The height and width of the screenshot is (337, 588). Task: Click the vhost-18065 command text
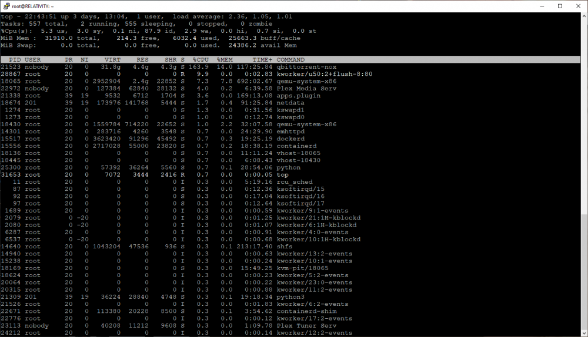click(299, 153)
